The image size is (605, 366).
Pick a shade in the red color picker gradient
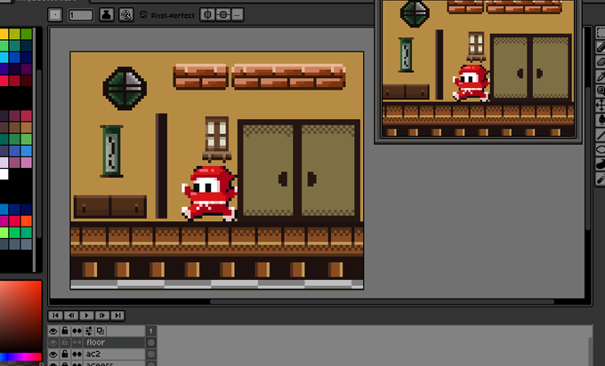[20, 316]
